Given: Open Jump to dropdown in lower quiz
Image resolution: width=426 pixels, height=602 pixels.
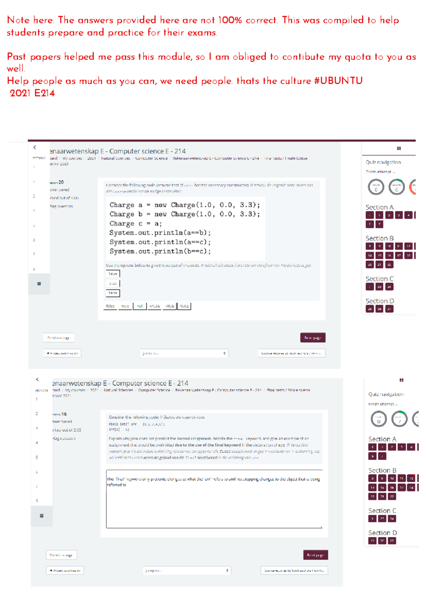Looking at the screenshot, I should 187,570.
